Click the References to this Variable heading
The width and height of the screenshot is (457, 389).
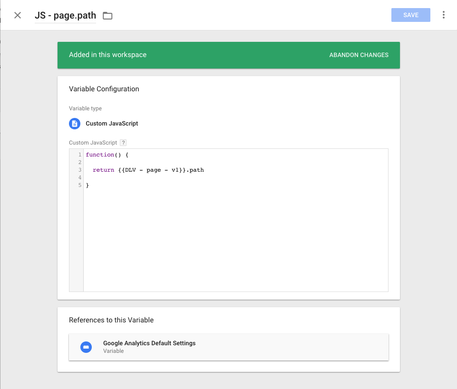111,320
